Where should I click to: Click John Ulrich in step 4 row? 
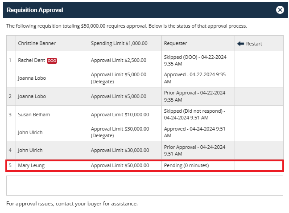tap(30, 150)
